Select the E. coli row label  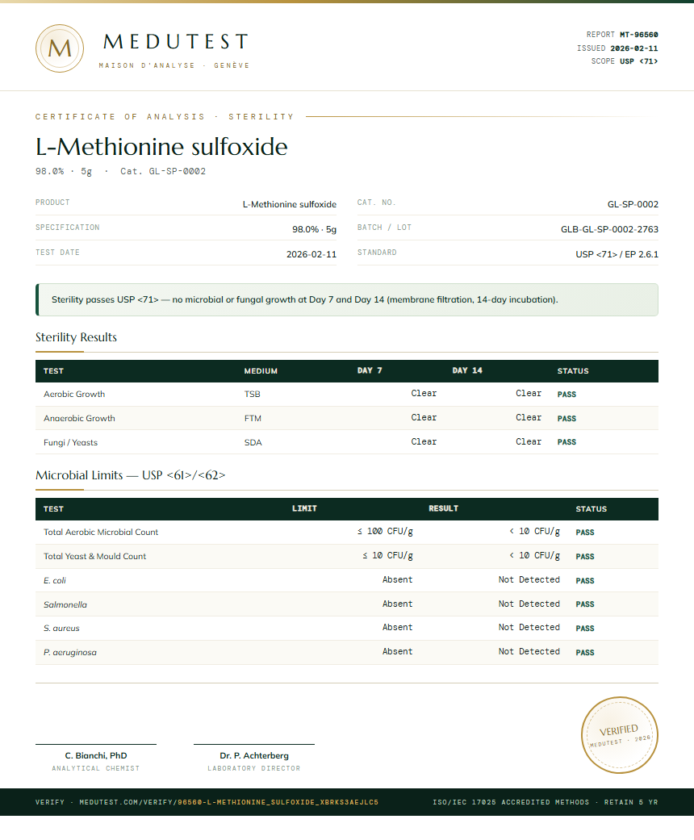coord(55,581)
